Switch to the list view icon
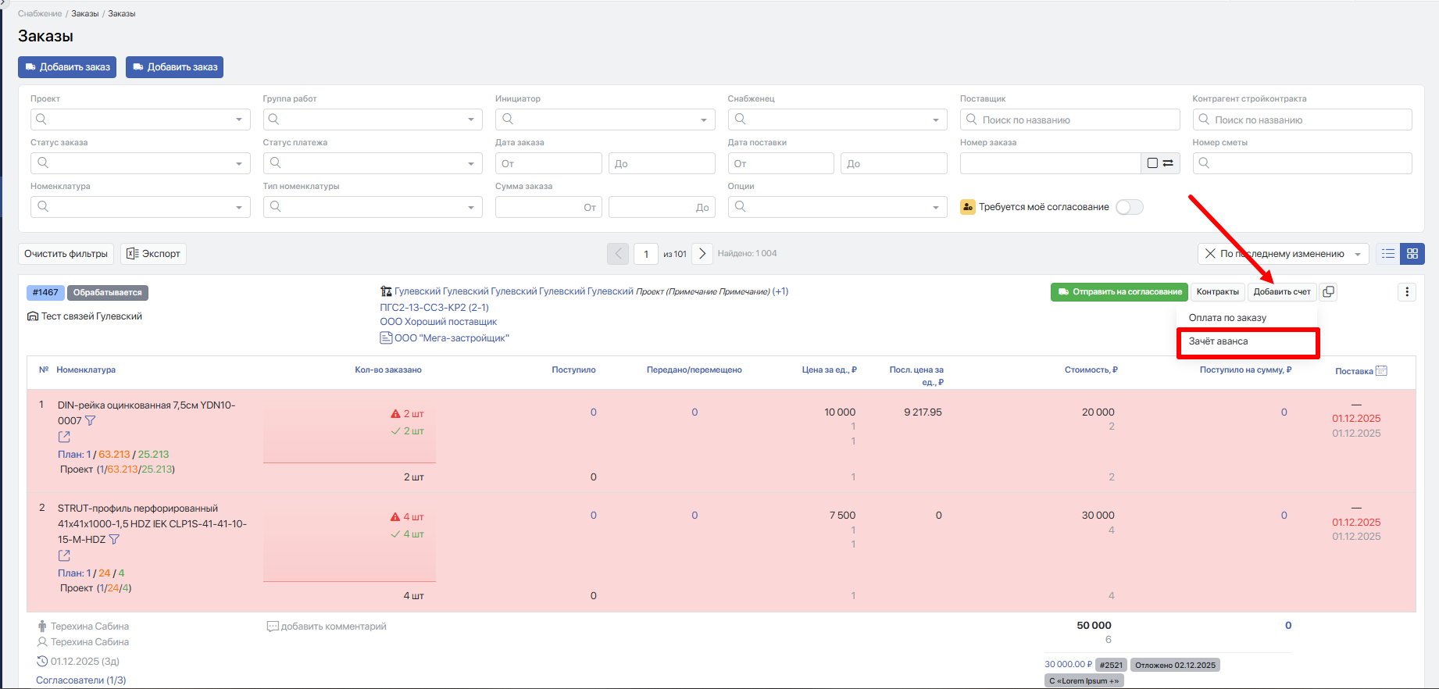 tap(1388, 254)
